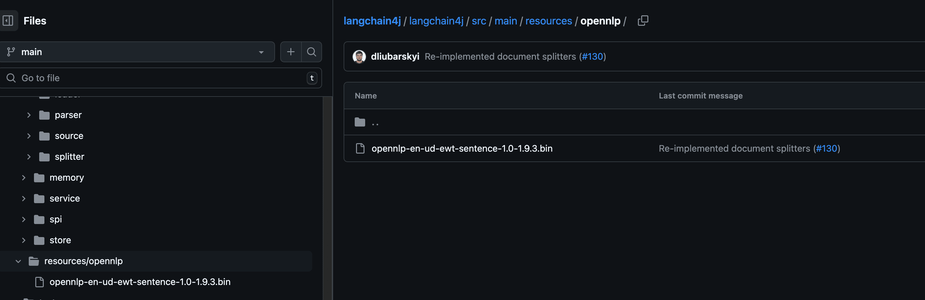Open the latest commit message link

500,57
